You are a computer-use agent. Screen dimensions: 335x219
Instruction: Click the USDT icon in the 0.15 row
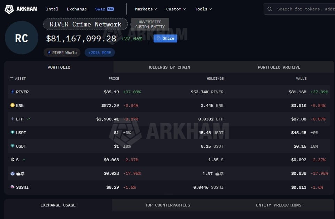13,146
